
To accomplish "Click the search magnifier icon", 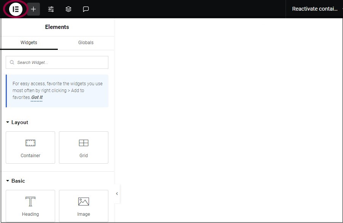I will tap(12, 62).
